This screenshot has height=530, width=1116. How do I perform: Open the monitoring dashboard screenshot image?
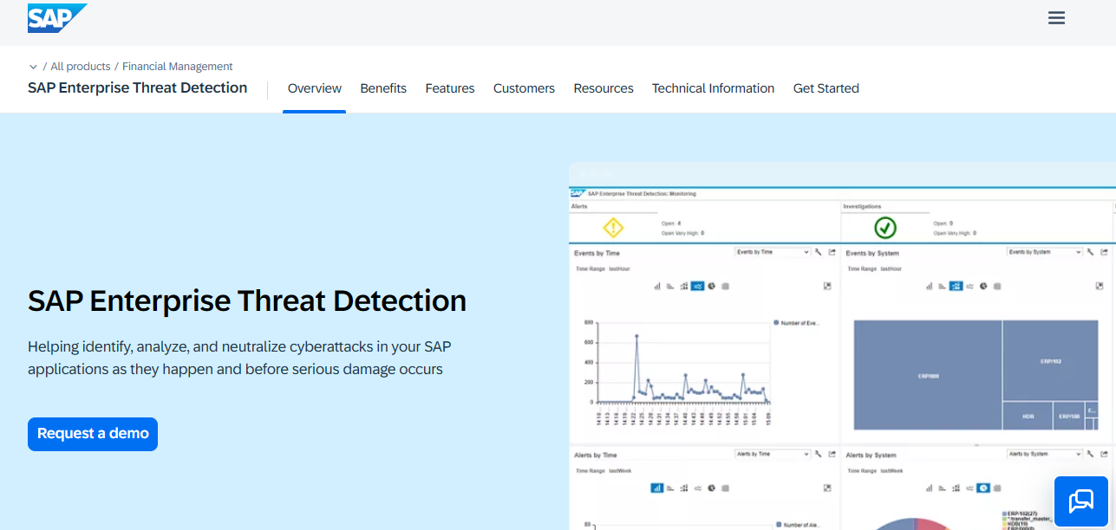click(842, 346)
